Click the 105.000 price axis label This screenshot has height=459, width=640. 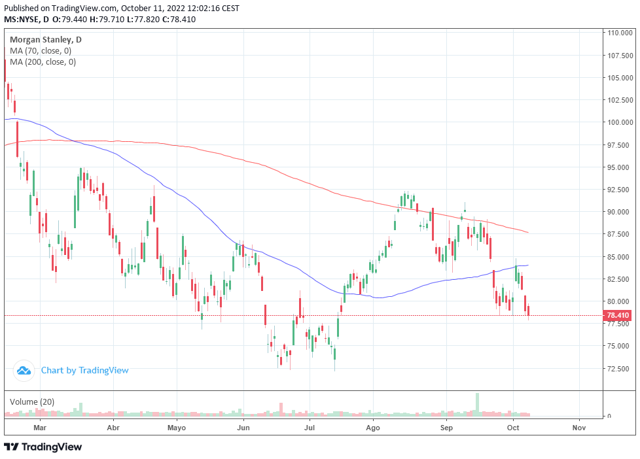click(620, 78)
